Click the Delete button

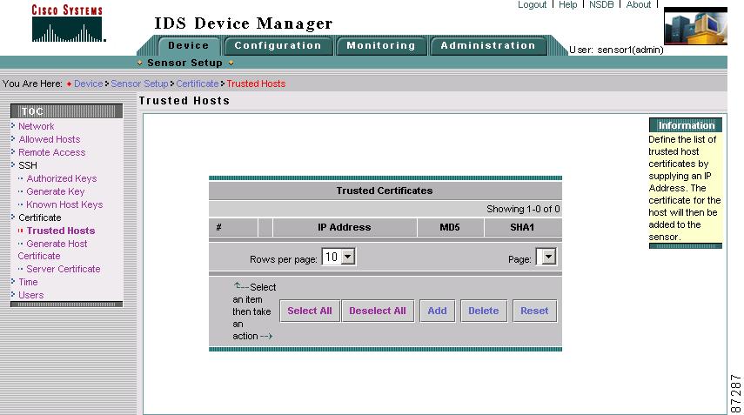coord(484,311)
